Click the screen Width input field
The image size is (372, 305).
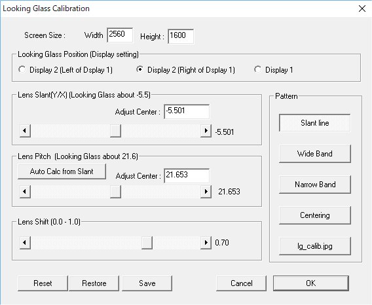click(120, 35)
